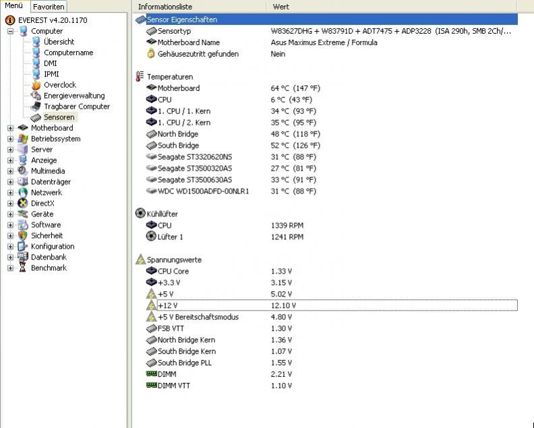Switch to the Menü tab

pyautogui.click(x=14, y=6)
